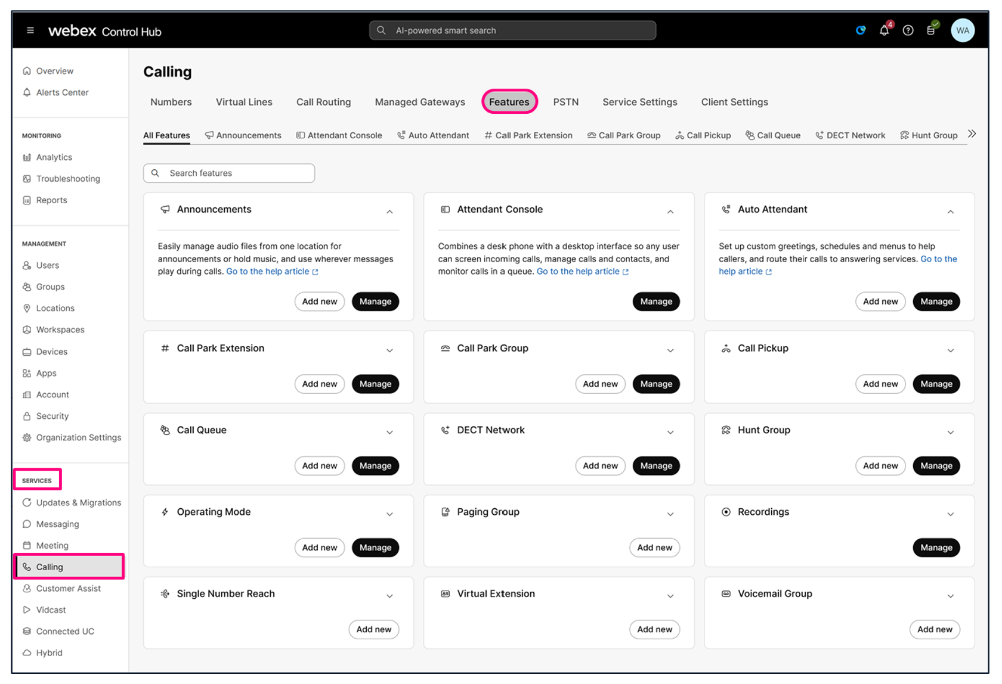The image size is (1002, 684).
Task: Click the Call Pickup card icon
Action: (x=726, y=348)
